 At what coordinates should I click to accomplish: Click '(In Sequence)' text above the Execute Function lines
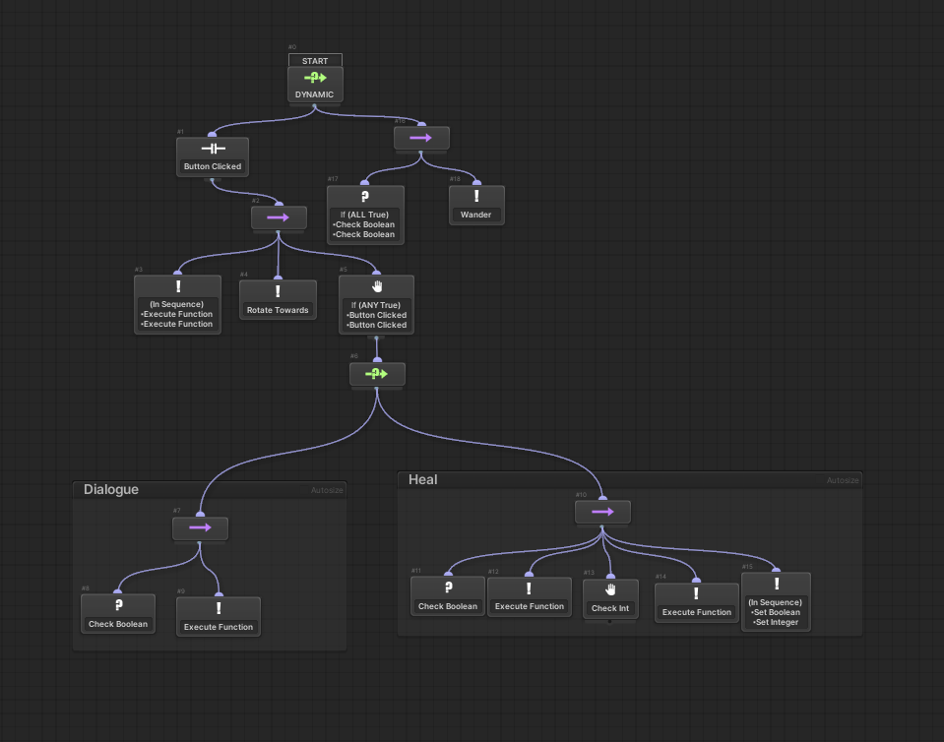coord(176,304)
